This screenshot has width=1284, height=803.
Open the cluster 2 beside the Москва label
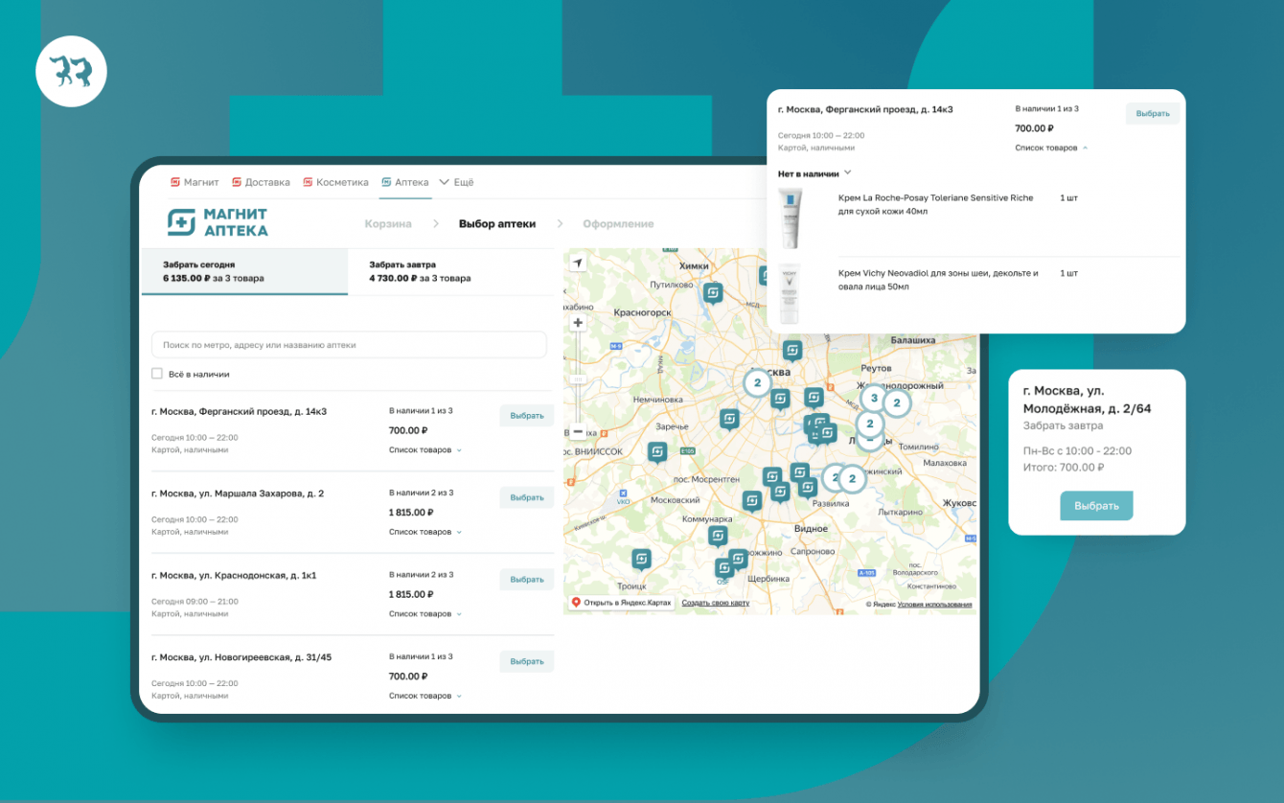click(757, 382)
